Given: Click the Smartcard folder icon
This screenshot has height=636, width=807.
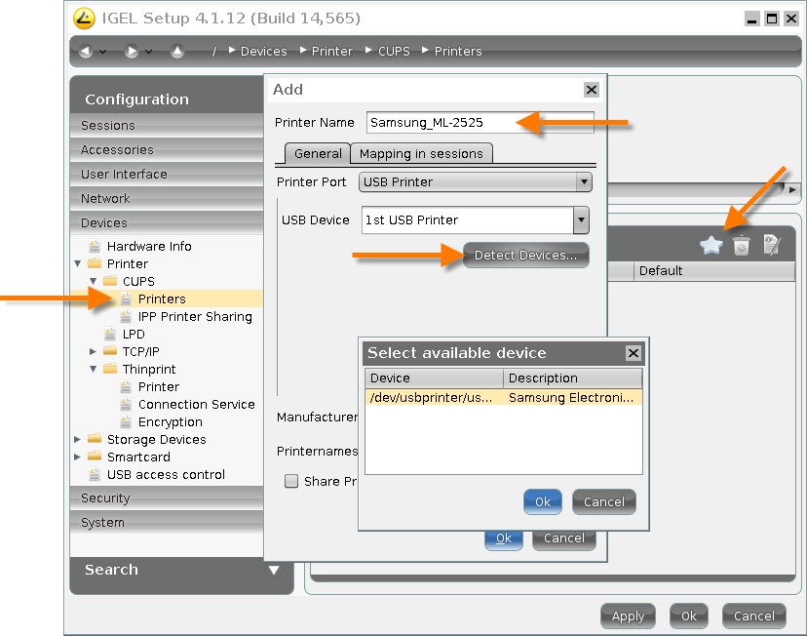Looking at the screenshot, I should click(95, 457).
